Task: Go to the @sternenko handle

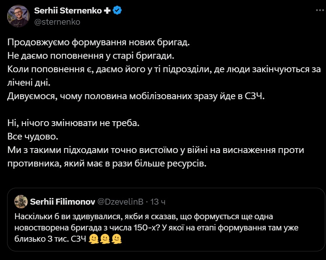Action: 57,22
